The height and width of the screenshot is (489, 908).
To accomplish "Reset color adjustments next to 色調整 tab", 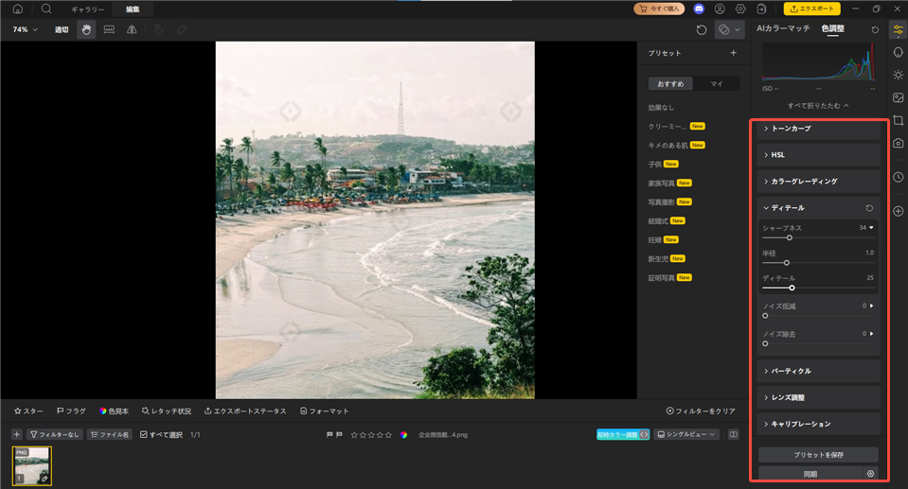I will (875, 29).
